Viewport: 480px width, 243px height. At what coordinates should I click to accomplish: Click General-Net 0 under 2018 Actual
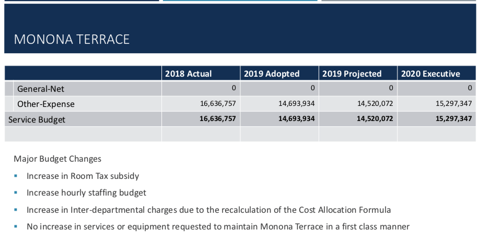coord(234,88)
